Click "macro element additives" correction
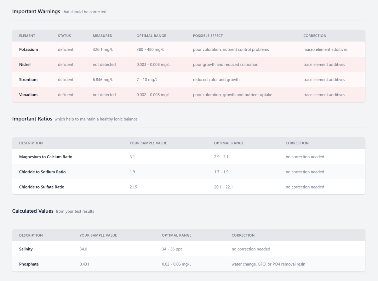This screenshot has height=281, width=378. 325,49
